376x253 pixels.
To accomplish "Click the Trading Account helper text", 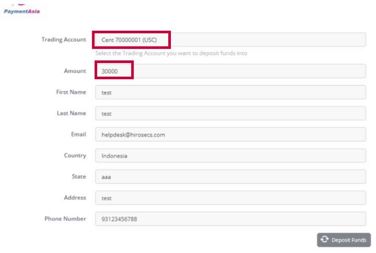I will click(x=171, y=53).
